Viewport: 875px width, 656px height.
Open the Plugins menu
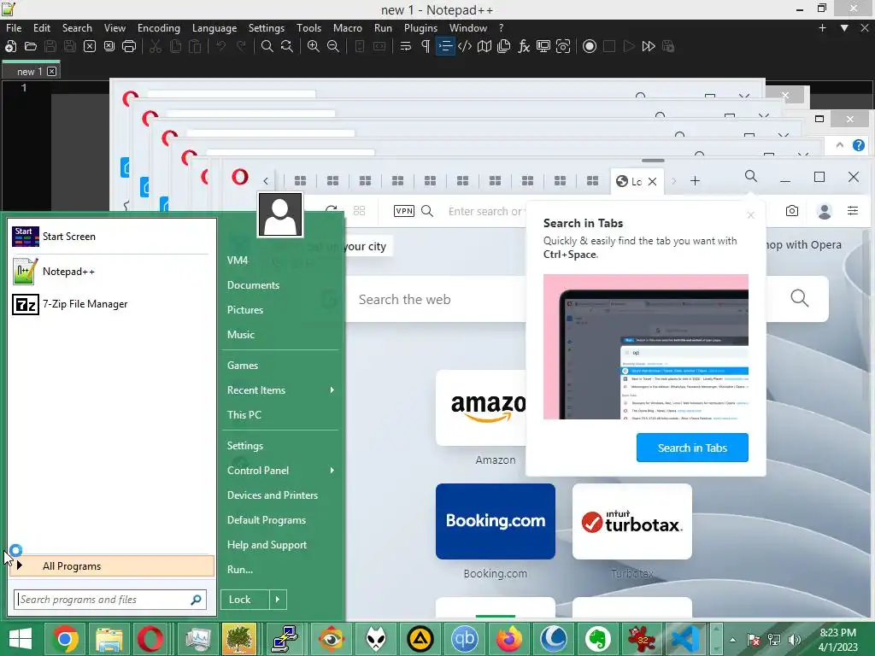point(420,28)
